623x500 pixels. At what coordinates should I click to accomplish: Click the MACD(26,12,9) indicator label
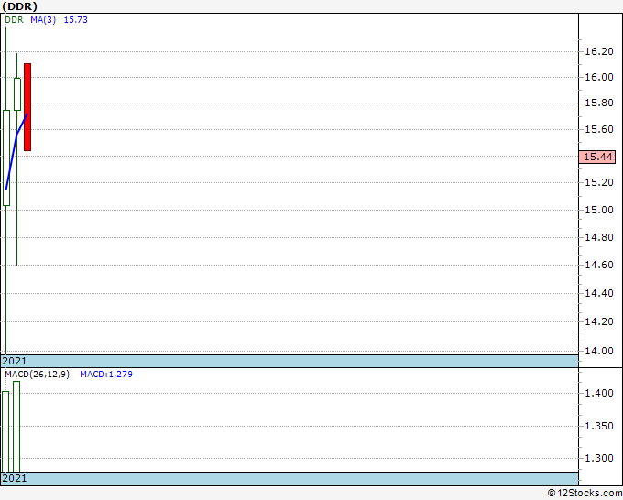pos(37,375)
